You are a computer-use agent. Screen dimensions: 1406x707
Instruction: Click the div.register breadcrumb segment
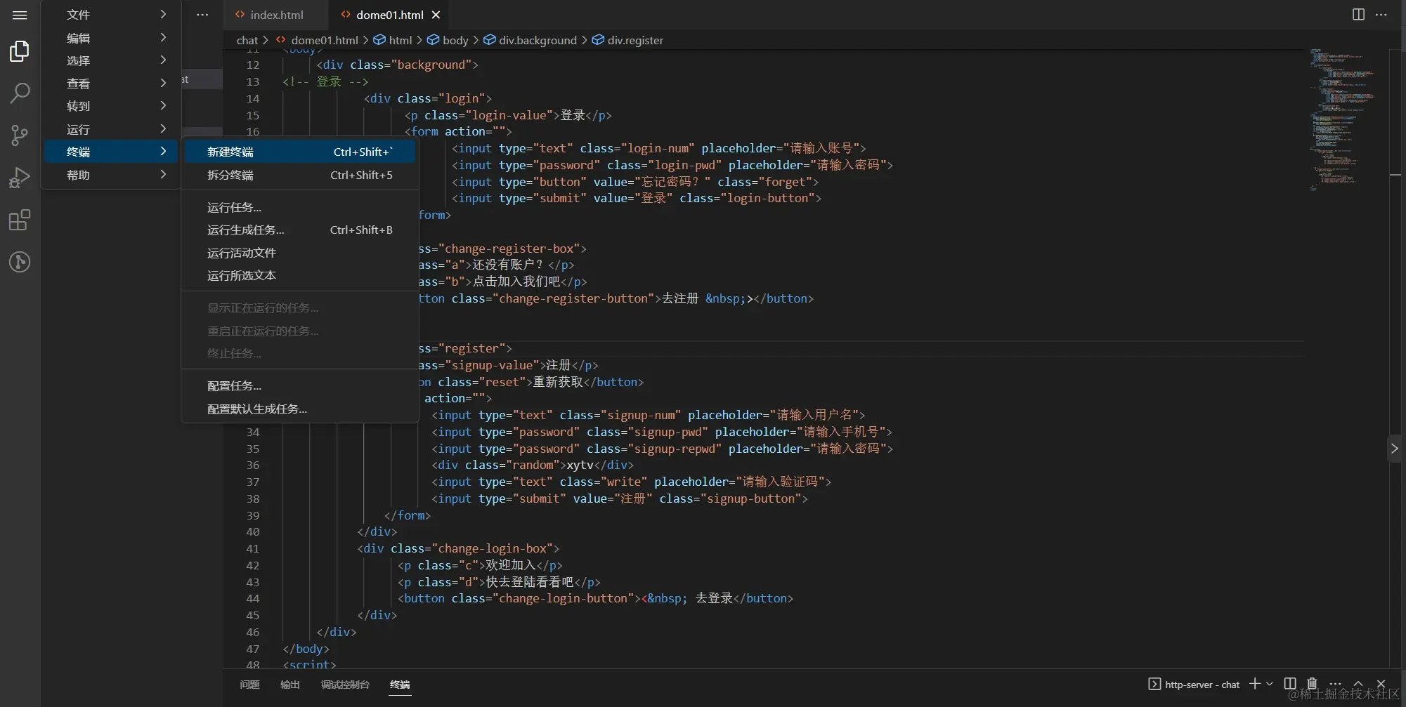click(x=627, y=40)
